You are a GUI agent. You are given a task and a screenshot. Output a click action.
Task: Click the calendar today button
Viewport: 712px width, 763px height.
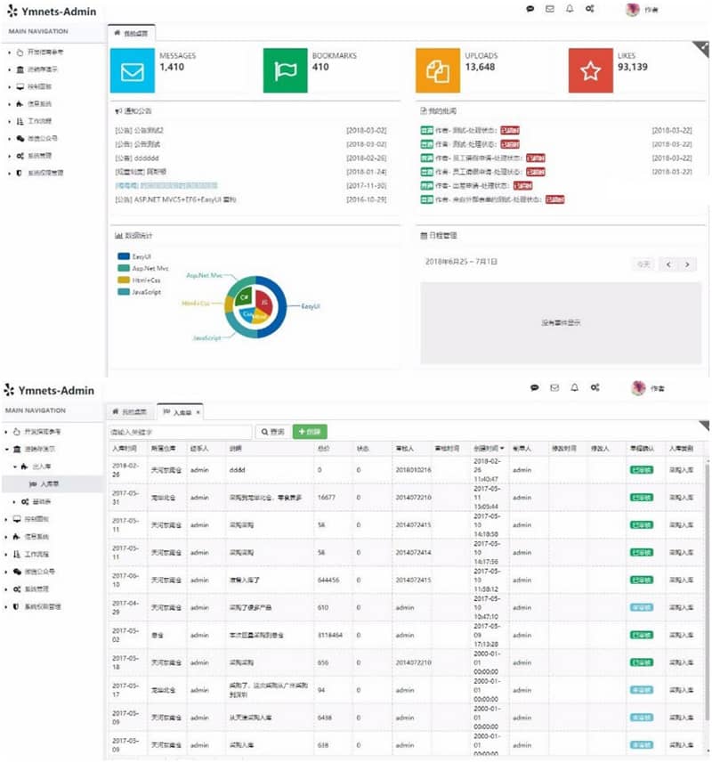point(643,264)
